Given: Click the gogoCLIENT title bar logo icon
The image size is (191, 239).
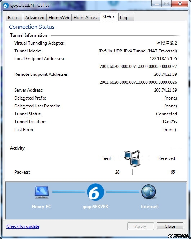Looking at the screenshot, I should click(x=6, y=5).
